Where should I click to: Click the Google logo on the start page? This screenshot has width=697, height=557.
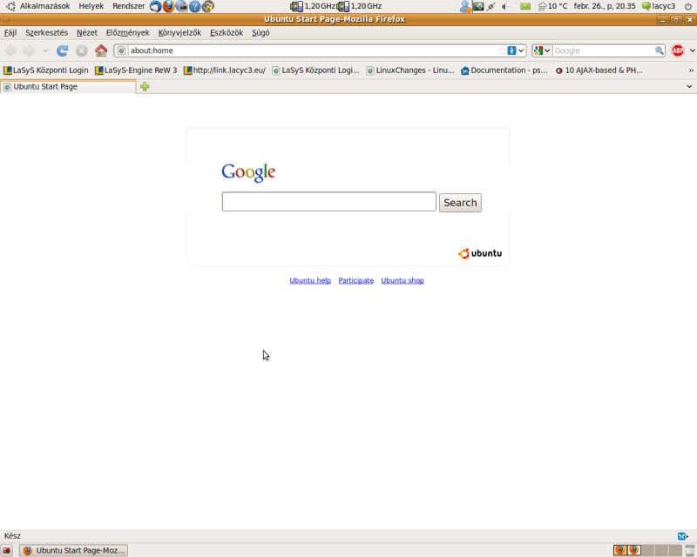248,172
